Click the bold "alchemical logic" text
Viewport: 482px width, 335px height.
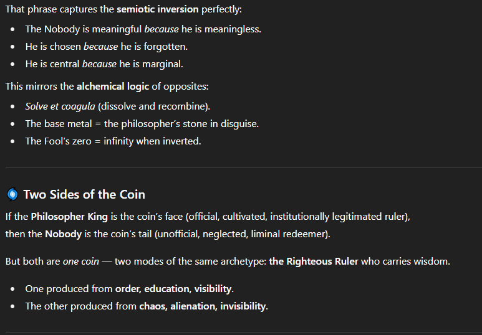coord(113,87)
